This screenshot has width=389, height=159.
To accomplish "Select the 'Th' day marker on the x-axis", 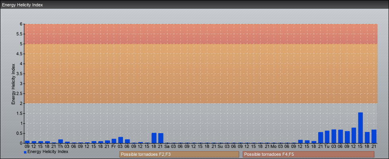I will coord(60,147).
